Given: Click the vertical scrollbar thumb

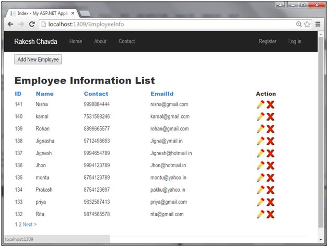Looking at the screenshot, I should (321, 132).
